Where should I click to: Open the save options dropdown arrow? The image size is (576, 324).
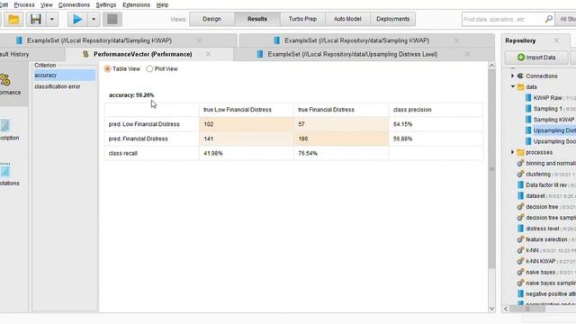click(x=52, y=19)
